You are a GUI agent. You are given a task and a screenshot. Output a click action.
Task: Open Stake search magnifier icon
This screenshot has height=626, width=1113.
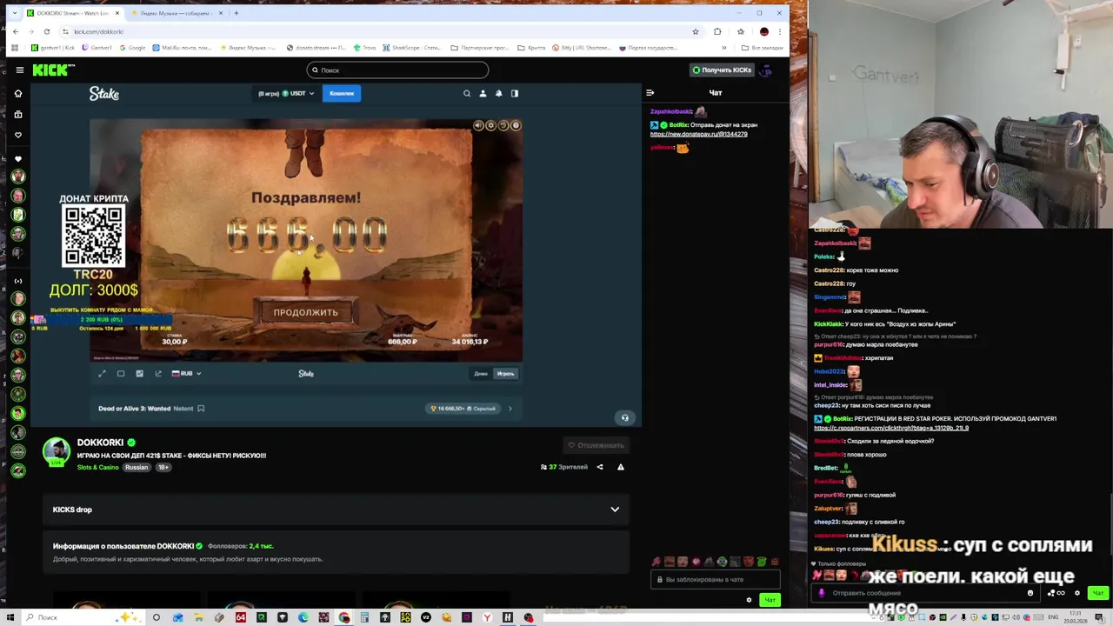(x=467, y=93)
